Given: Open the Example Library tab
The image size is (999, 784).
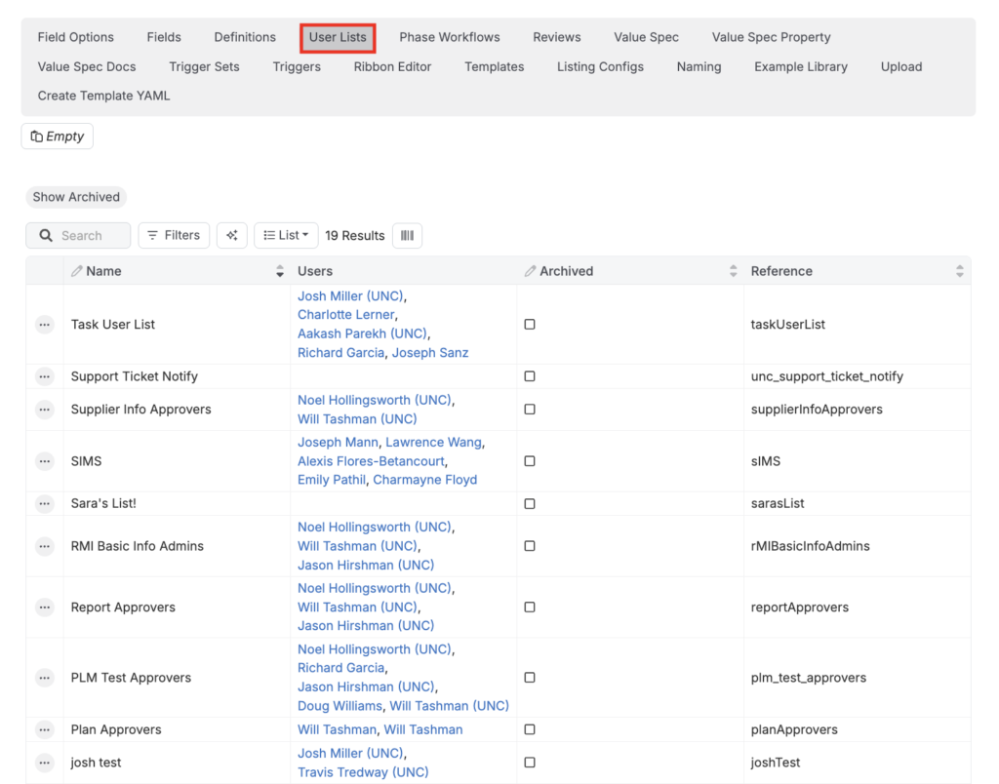Looking at the screenshot, I should (801, 67).
